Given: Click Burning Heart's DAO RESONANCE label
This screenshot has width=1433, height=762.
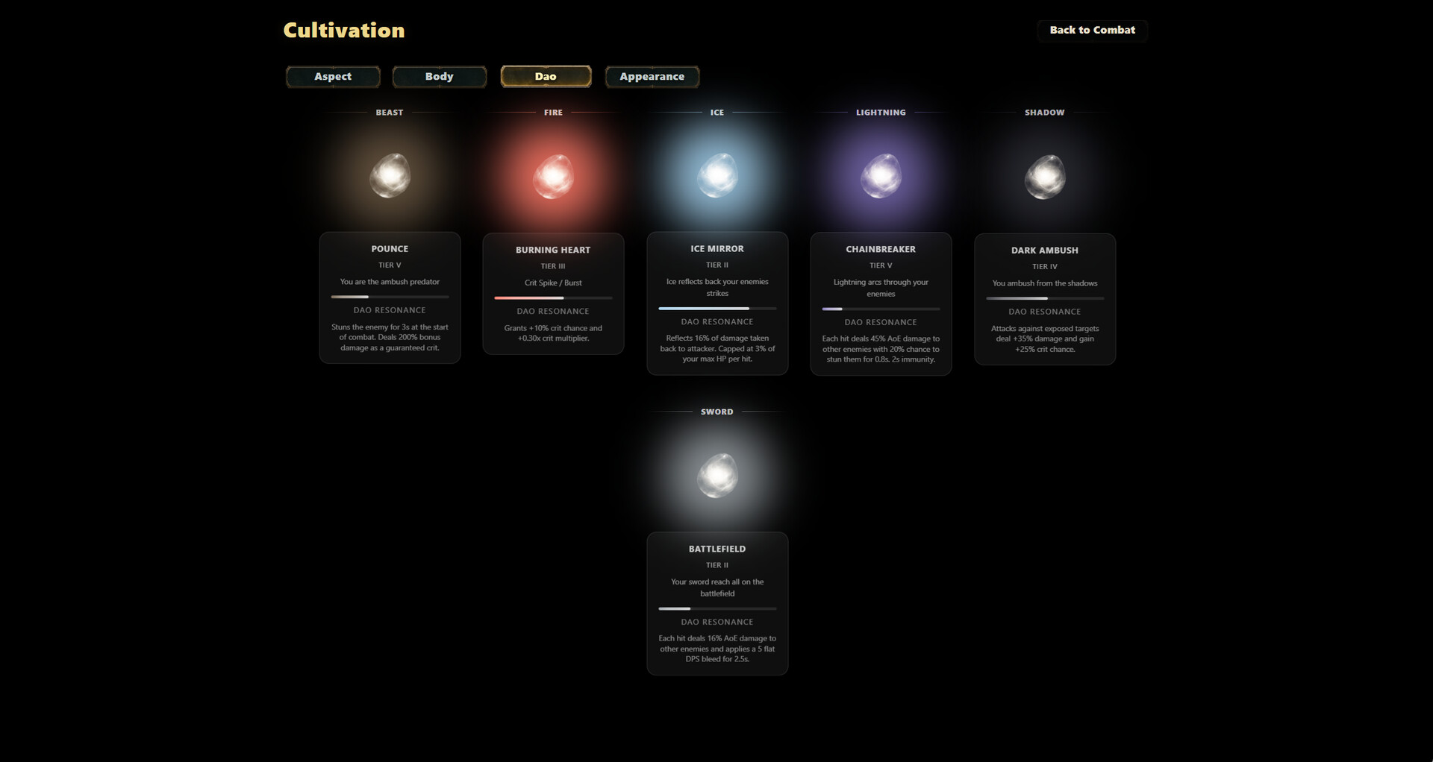Looking at the screenshot, I should point(553,312).
